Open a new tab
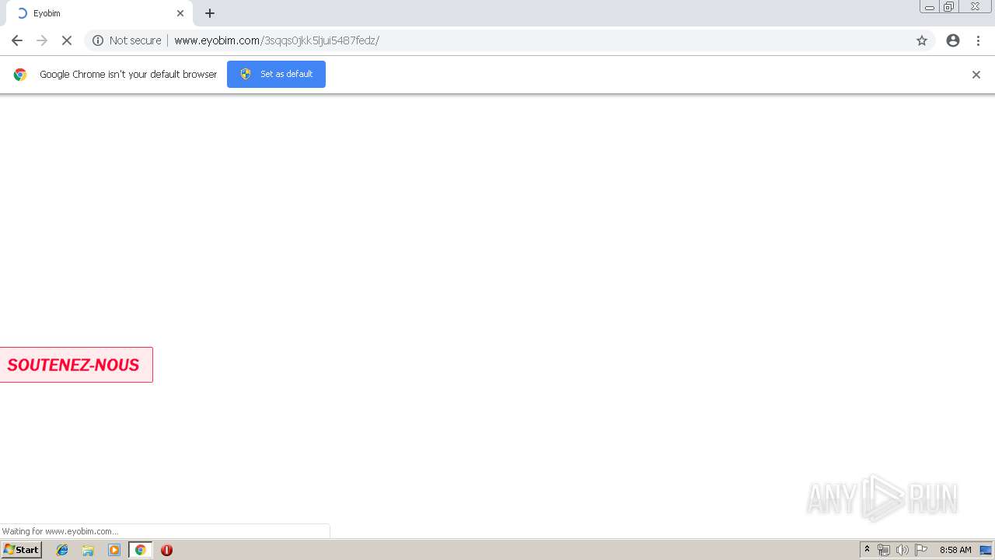This screenshot has height=560, width=995. click(x=210, y=13)
